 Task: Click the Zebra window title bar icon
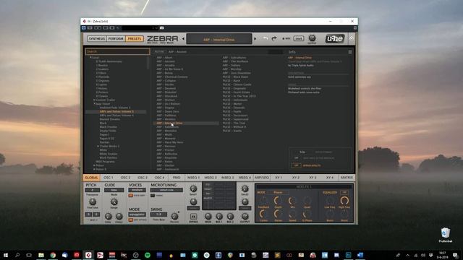point(85,21)
